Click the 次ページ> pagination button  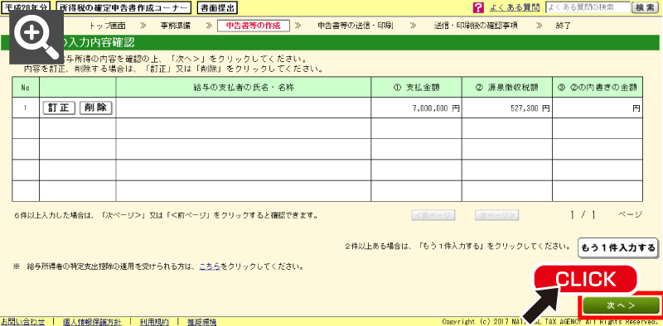[496, 216]
